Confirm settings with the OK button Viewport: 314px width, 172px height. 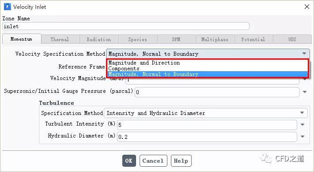[129, 161]
